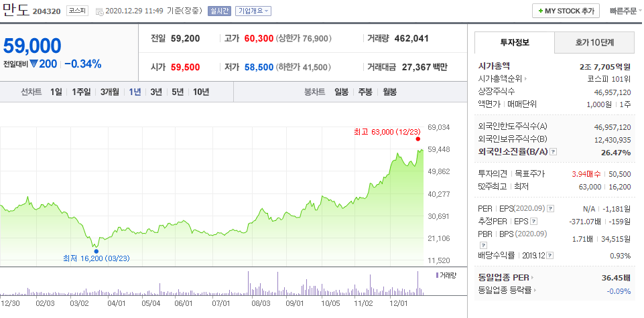This screenshot has width=644, height=318.
Task: Click the -0.34% change rate
Action: point(82,64)
